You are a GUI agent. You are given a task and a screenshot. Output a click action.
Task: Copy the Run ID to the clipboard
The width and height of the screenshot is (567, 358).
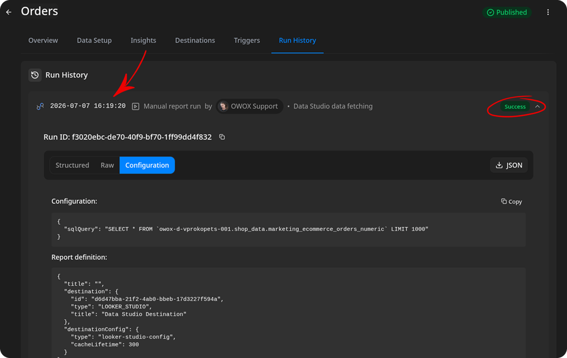(222, 137)
